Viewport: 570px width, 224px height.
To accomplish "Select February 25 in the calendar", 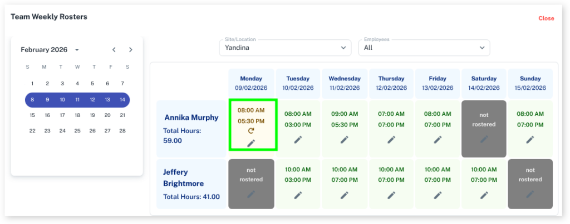I will 77,131.
